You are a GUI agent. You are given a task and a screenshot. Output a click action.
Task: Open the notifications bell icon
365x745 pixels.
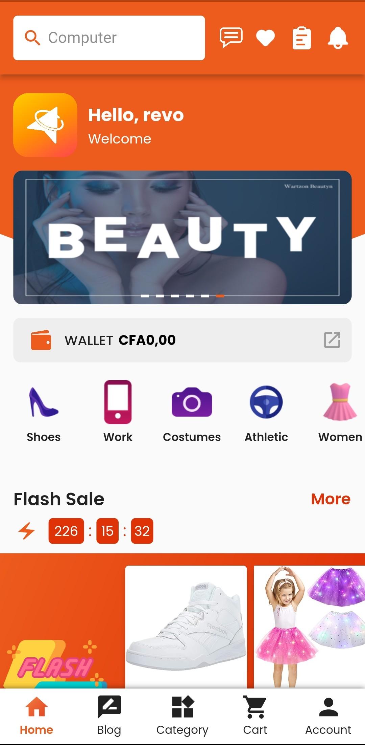click(x=338, y=38)
